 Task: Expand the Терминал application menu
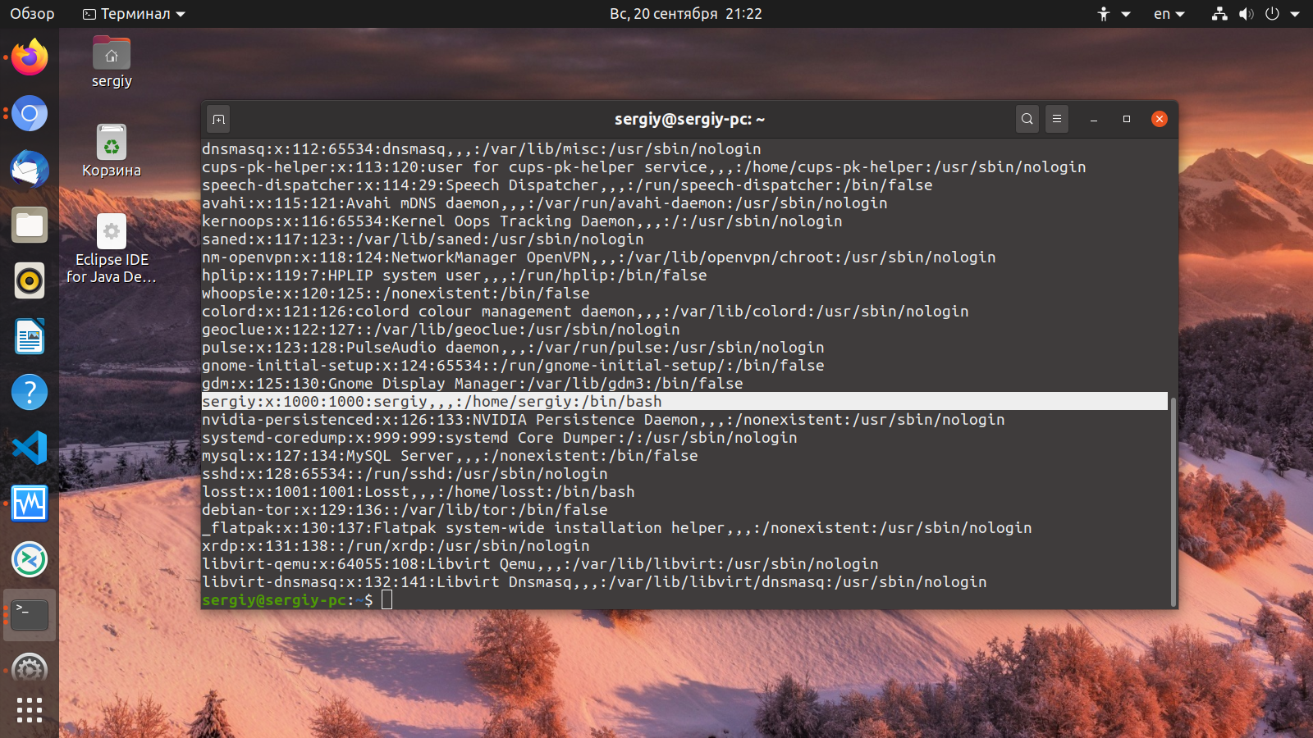coord(135,14)
